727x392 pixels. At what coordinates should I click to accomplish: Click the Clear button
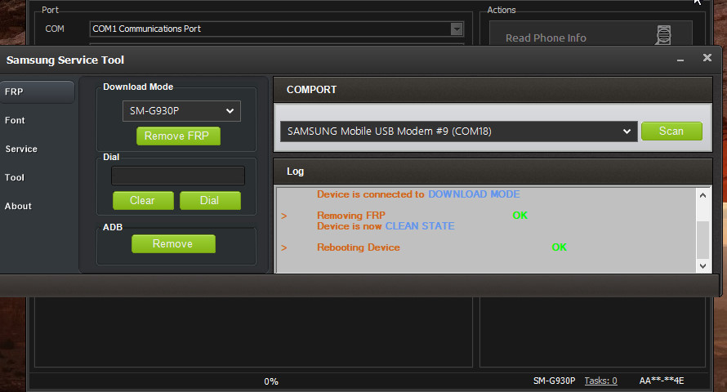143,201
